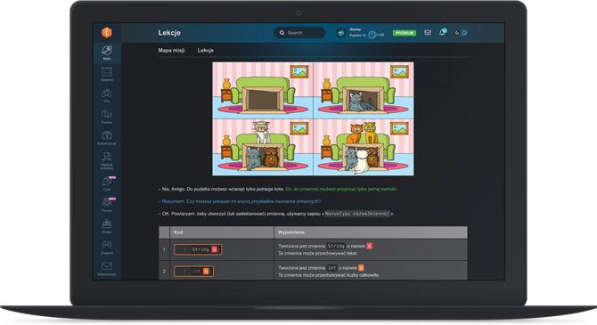The image size is (597, 325).
Task: Open the mail envelope in header
Action: [428, 33]
